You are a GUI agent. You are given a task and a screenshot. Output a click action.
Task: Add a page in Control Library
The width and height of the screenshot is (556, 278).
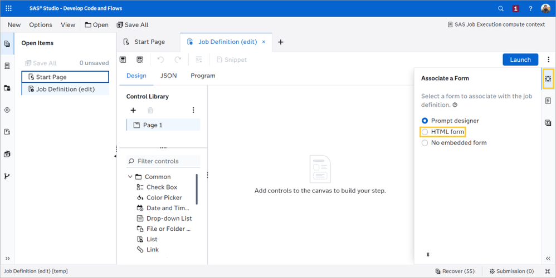133,110
